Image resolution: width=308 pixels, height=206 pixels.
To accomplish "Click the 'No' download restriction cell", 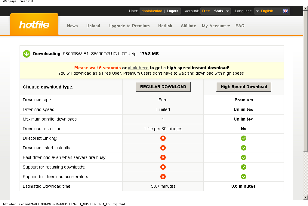I will (x=244, y=129).
